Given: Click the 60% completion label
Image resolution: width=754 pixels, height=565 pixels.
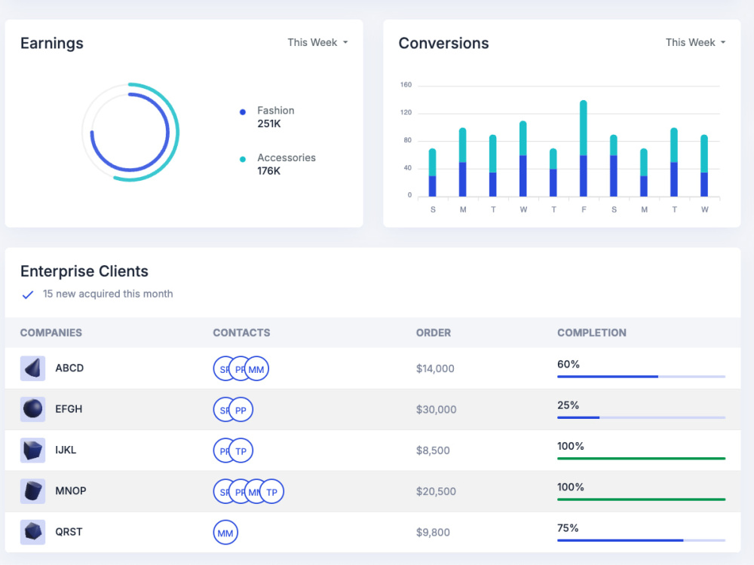Looking at the screenshot, I should 569,364.
